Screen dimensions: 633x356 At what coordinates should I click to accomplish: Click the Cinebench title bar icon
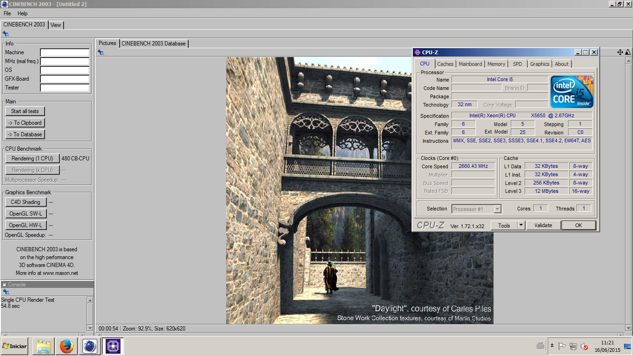5,4
